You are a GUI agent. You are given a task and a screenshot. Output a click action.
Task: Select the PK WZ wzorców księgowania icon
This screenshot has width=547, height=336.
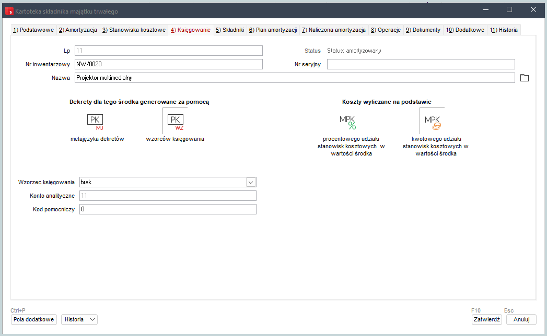coord(176,122)
